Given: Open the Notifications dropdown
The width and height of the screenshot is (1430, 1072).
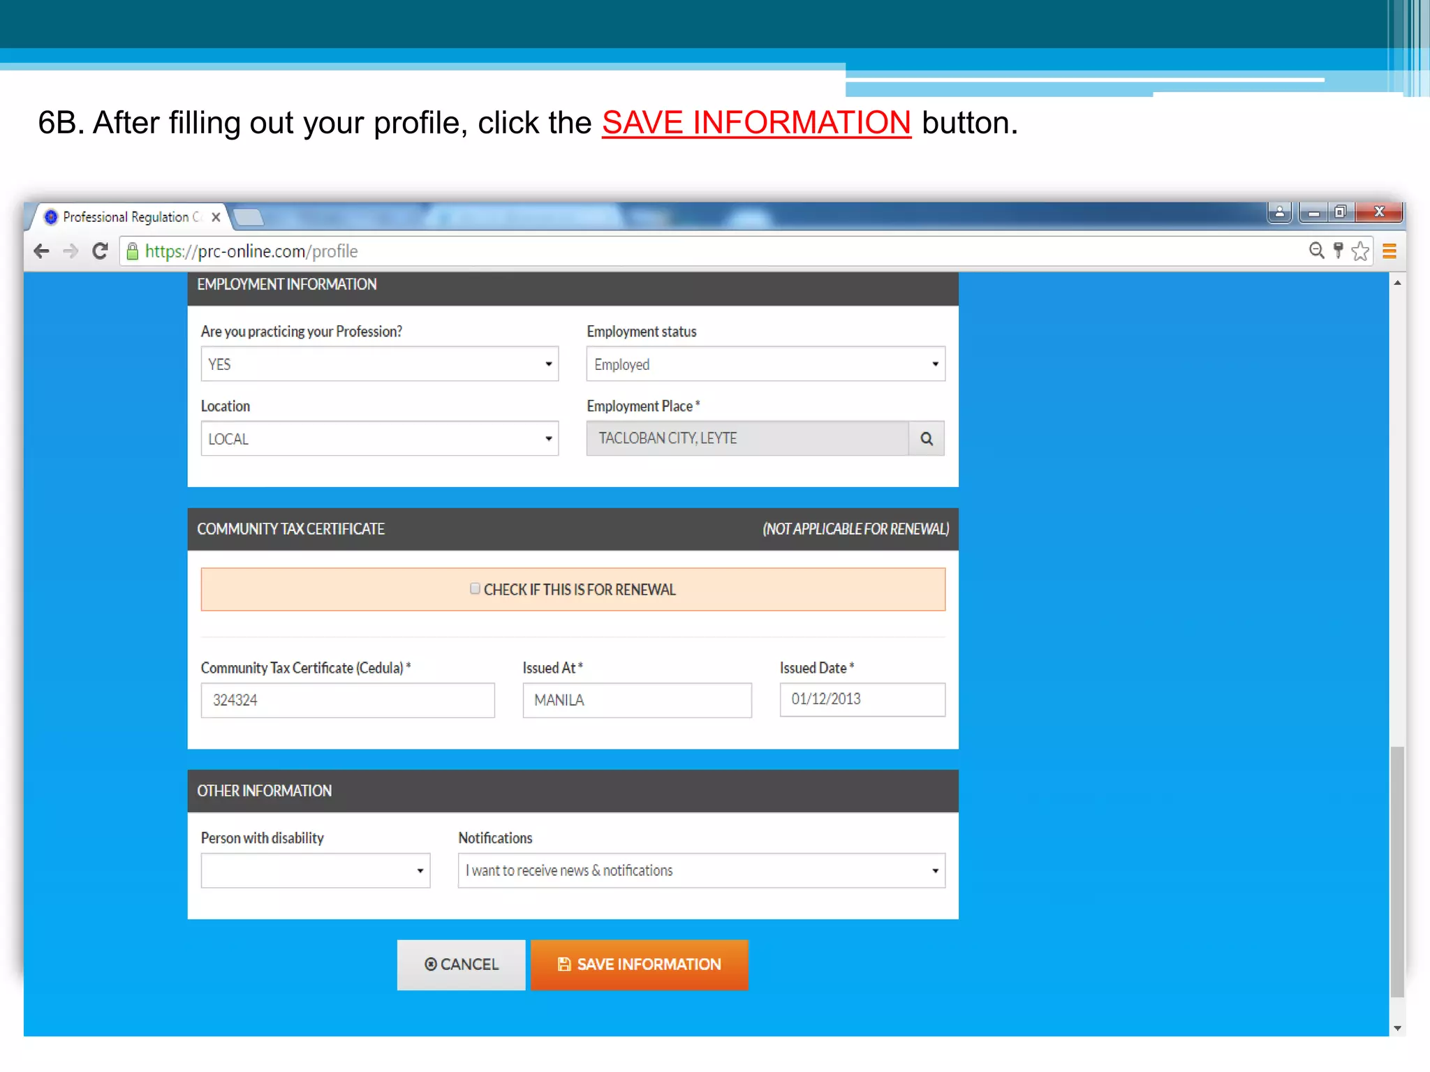Looking at the screenshot, I should pos(701,870).
